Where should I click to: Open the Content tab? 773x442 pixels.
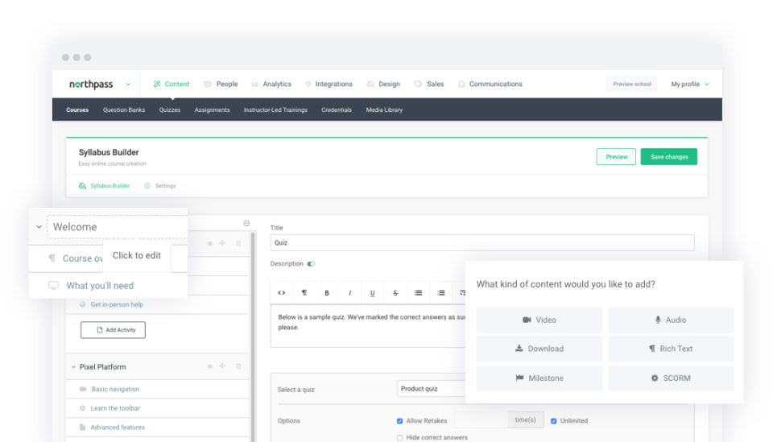point(171,85)
